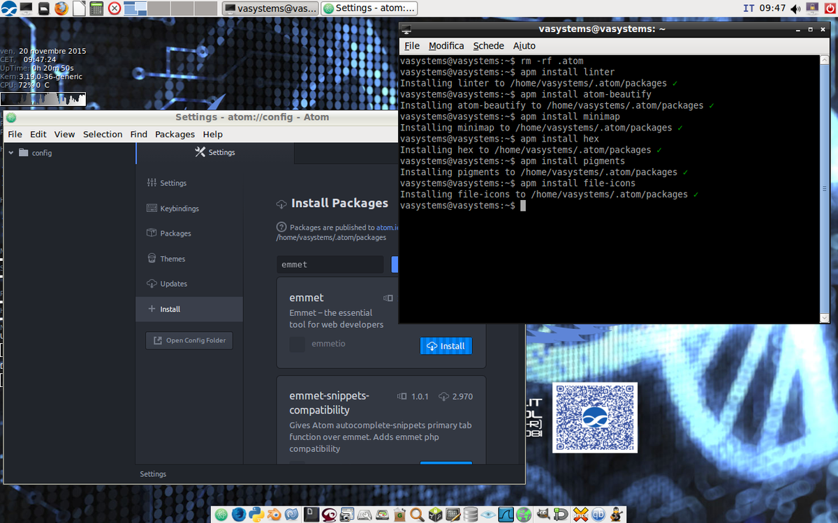838x523 pixels.
Task: Open terminal Aiuto menu
Action: 524,45
